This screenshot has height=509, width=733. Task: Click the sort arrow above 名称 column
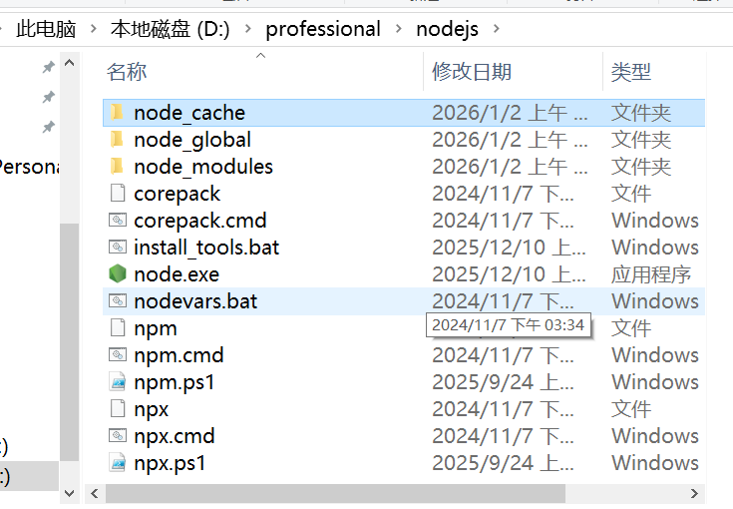(x=261, y=56)
